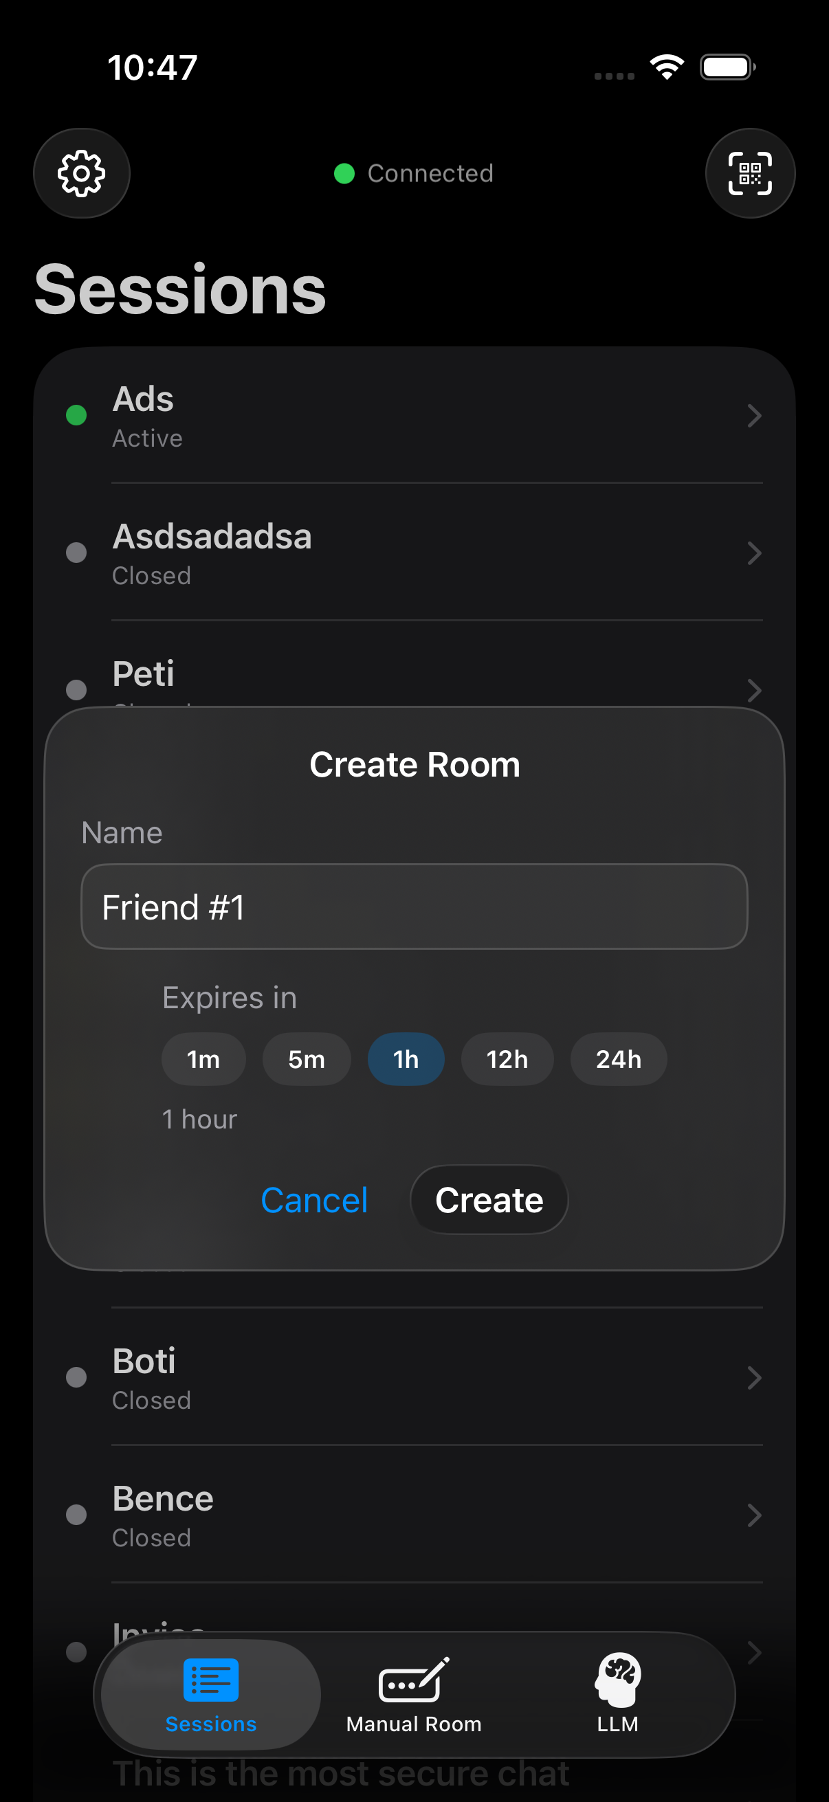
Task: Expand the Asdsadadsa session chevron
Action: point(753,553)
